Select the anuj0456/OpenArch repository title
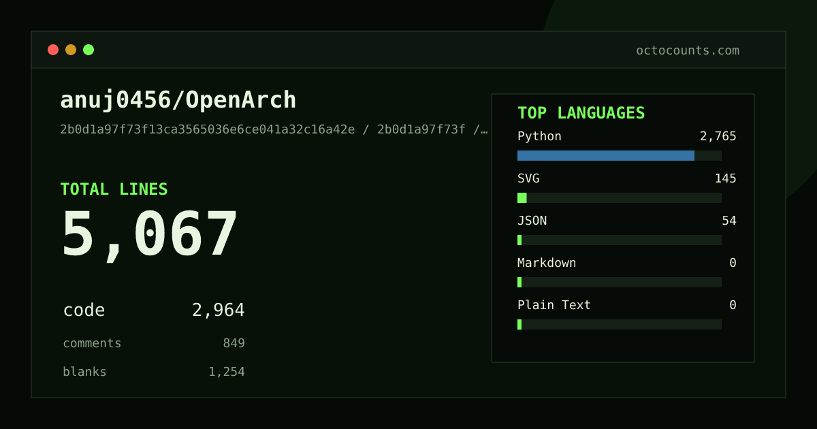 coord(178,100)
